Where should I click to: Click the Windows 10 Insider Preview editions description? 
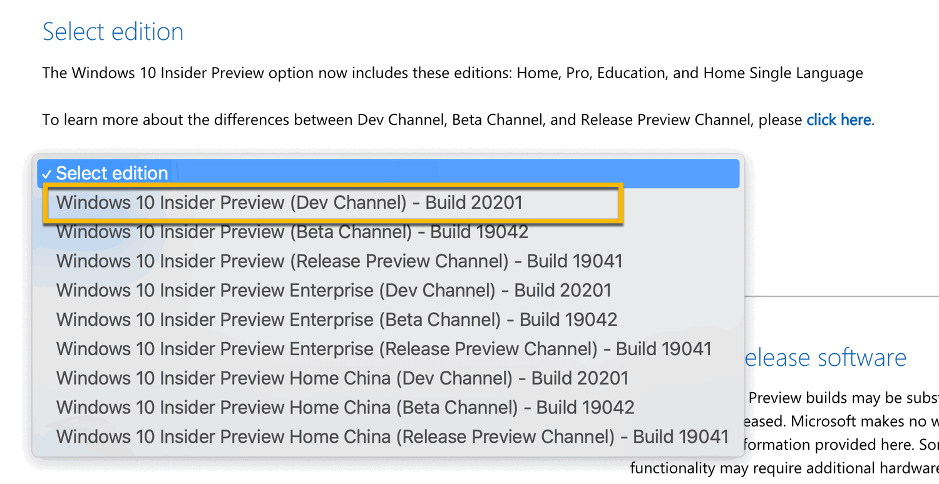pyautogui.click(x=452, y=73)
